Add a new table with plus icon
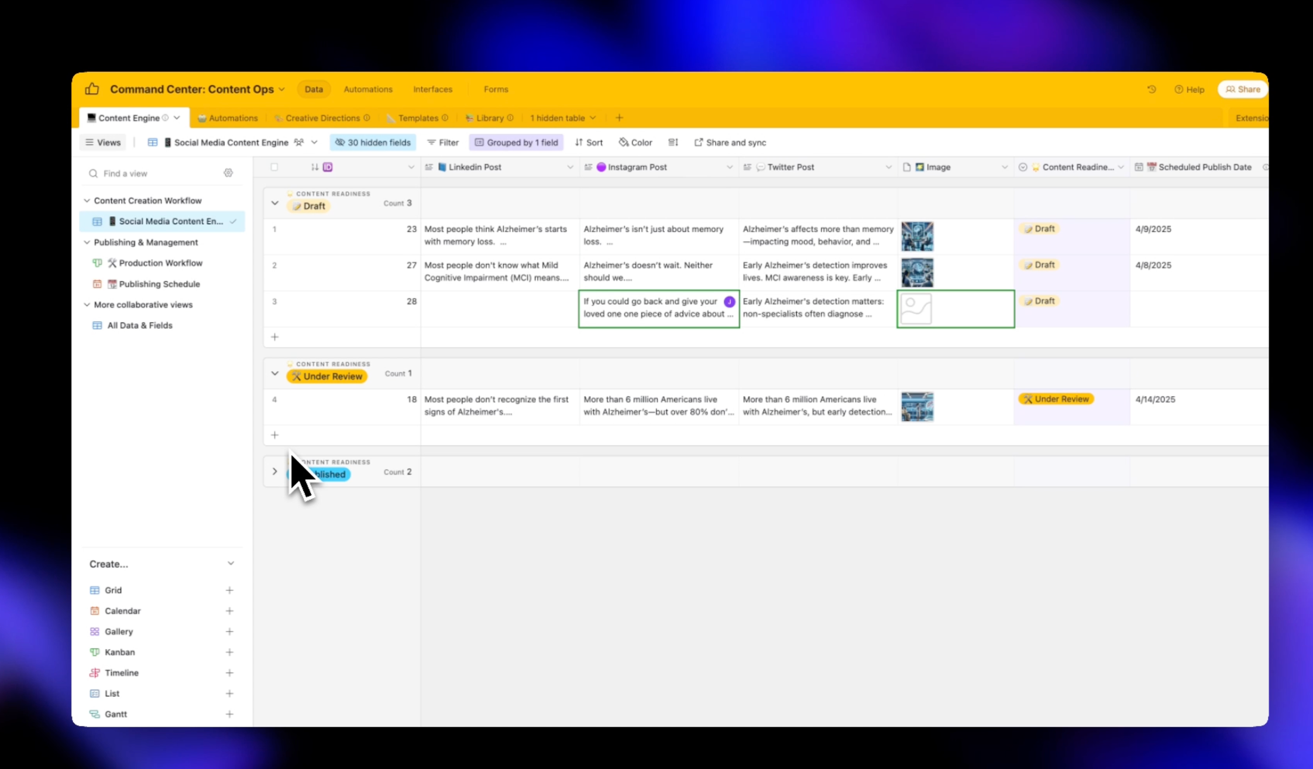The height and width of the screenshot is (769, 1313). coord(619,118)
